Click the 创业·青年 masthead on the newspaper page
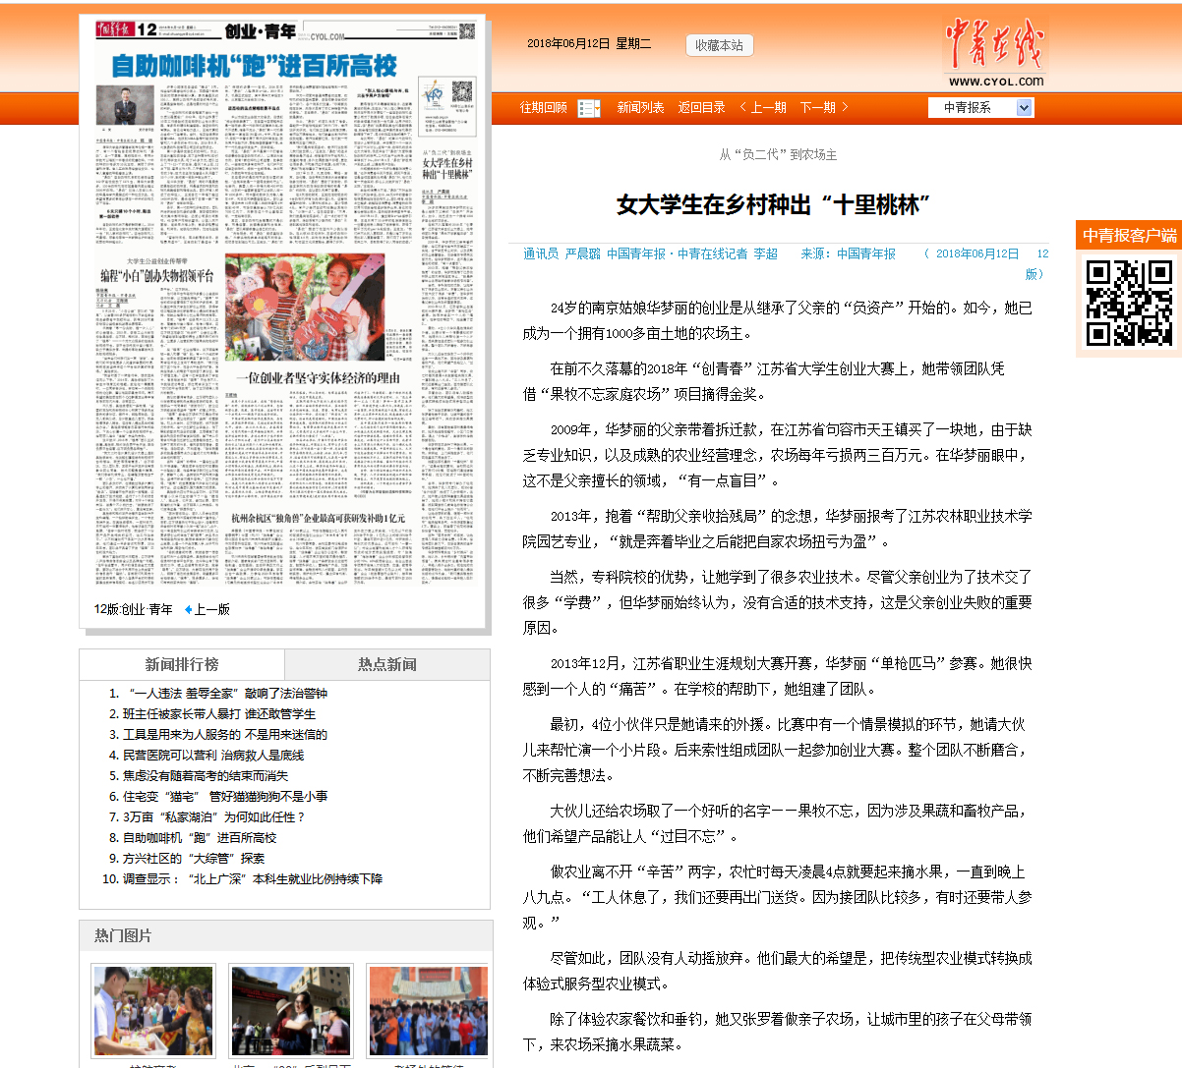Viewport: 1182px width, 1068px height. (x=261, y=31)
